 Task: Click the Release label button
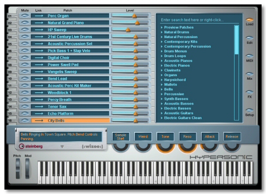pyautogui.click(x=232, y=136)
